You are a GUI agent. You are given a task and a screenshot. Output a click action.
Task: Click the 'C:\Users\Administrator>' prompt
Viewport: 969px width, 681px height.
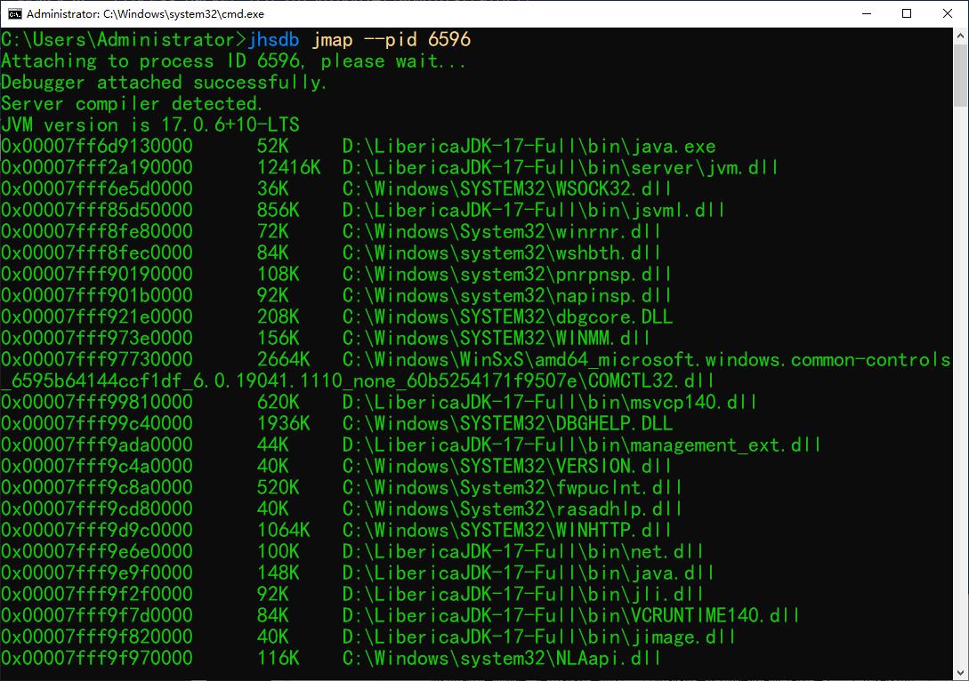tap(125, 39)
